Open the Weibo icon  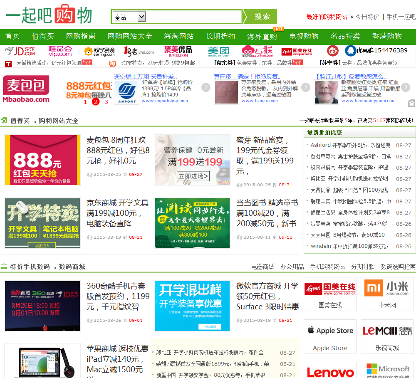tap(333, 51)
